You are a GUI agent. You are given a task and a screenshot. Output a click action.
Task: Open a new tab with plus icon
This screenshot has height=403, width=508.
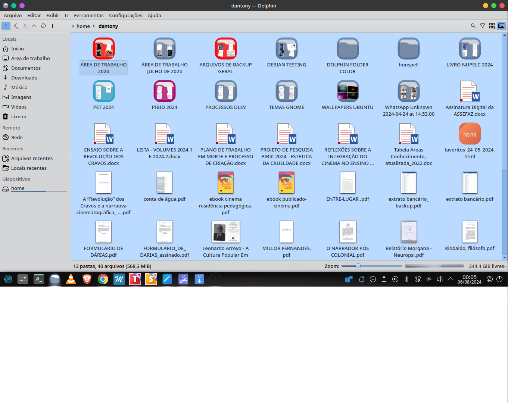[53, 26]
